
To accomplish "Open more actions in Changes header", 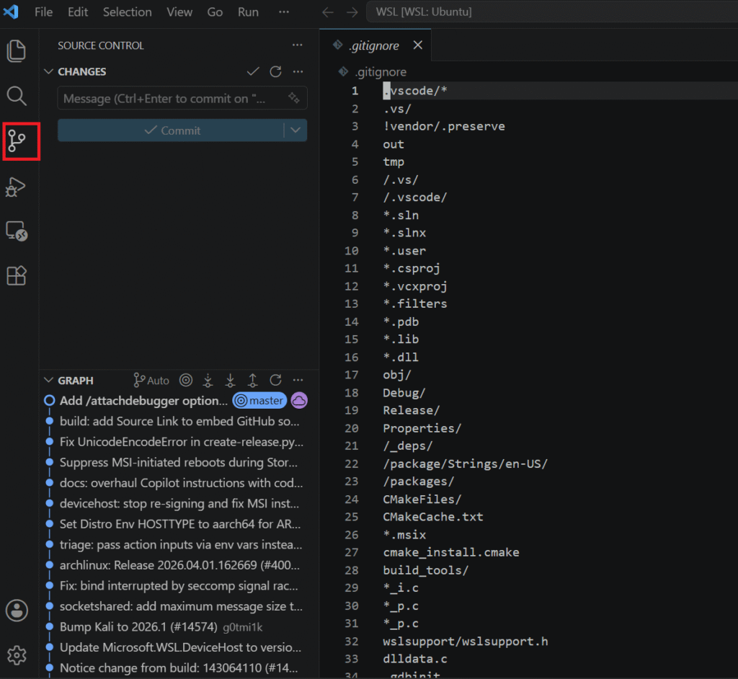I will click(298, 71).
